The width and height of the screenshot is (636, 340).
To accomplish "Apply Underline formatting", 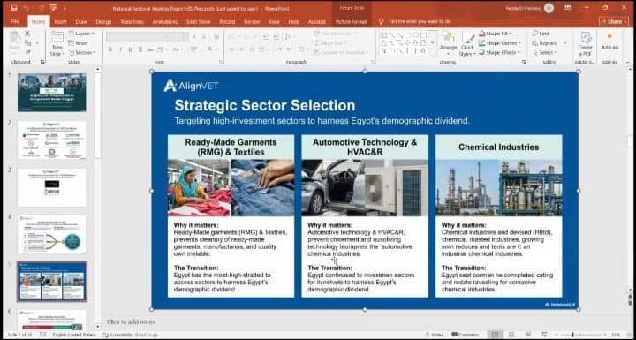I will pyautogui.click(x=130, y=49).
